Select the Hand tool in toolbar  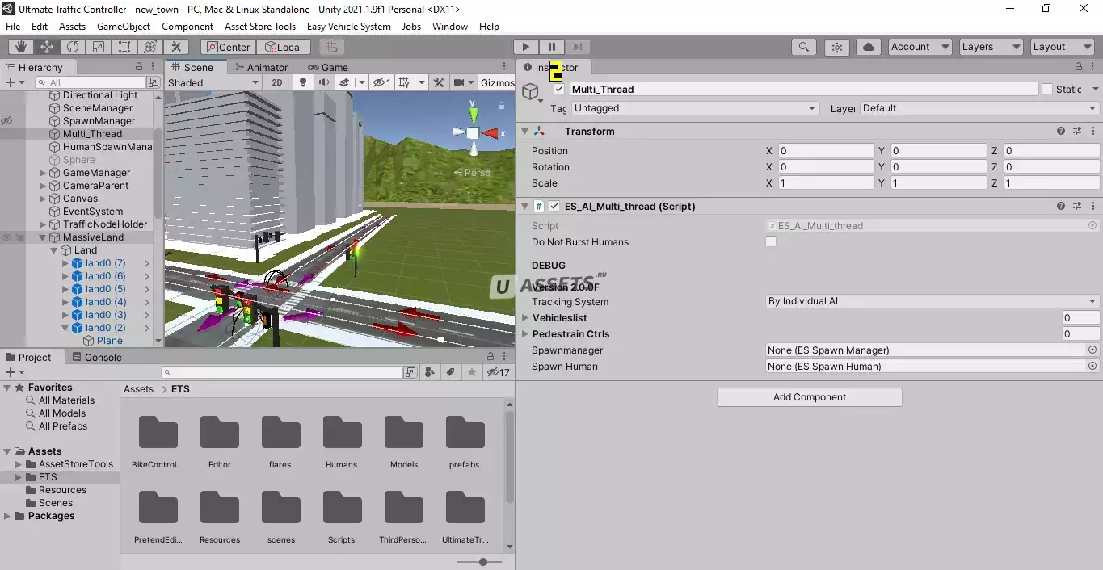coord(21,47)
